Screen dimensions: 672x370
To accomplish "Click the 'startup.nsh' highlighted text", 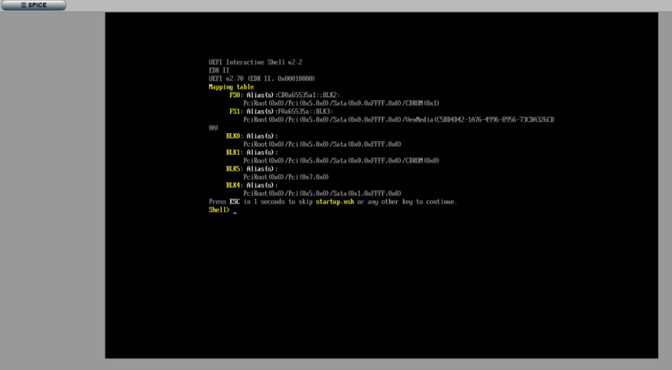I will (x=335, y=202).
